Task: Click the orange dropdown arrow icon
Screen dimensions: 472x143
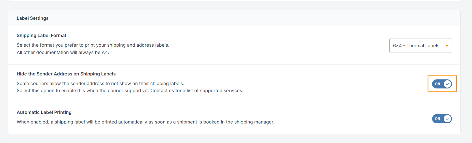Action: pos(447,46)
